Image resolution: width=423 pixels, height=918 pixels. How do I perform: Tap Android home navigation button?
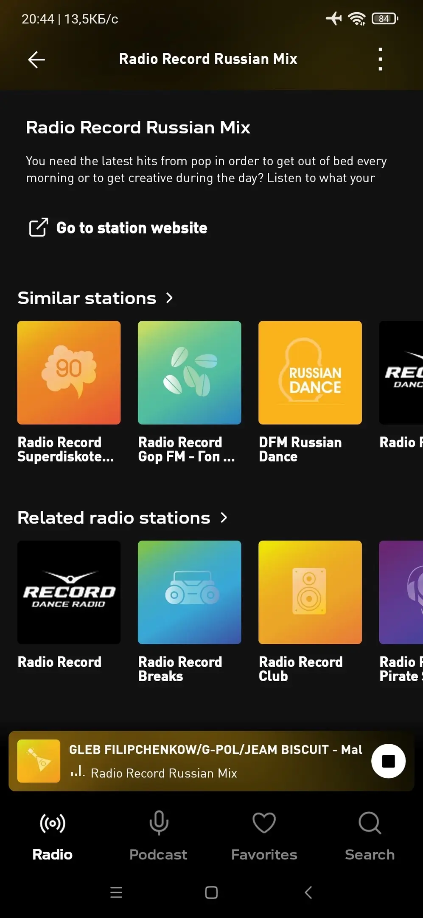211,892
